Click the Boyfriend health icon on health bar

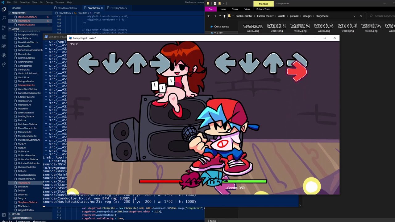pyautogui.click(x=212, y=179)
